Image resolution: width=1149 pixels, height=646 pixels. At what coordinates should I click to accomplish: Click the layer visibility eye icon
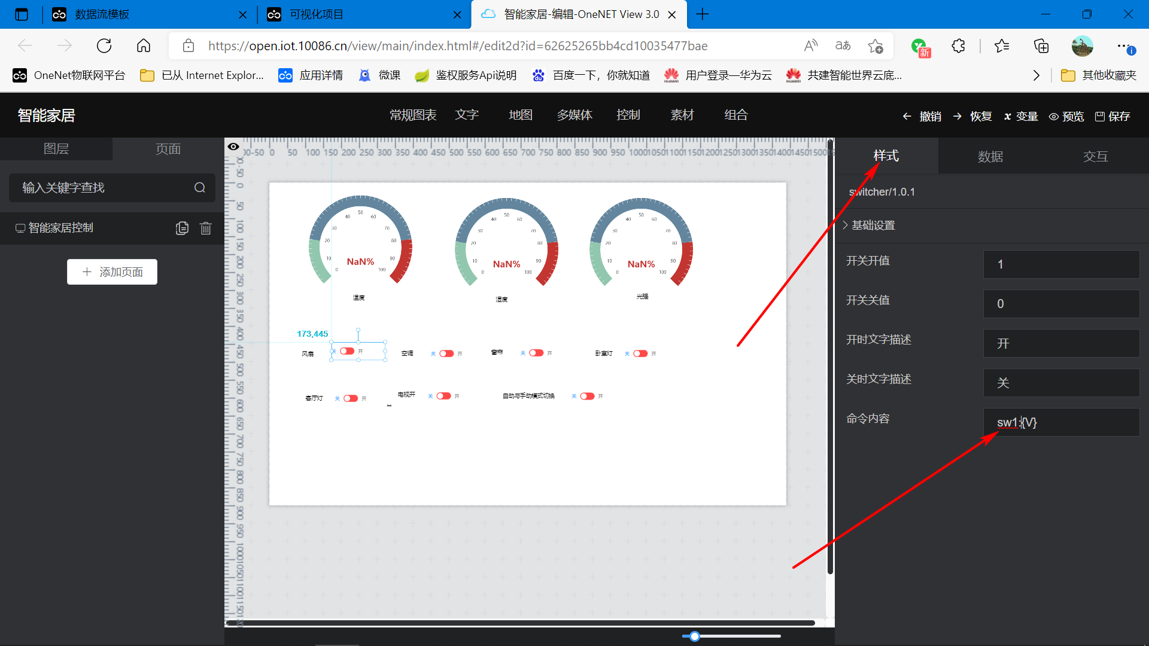pyautogui.click(x=233, y=147)
